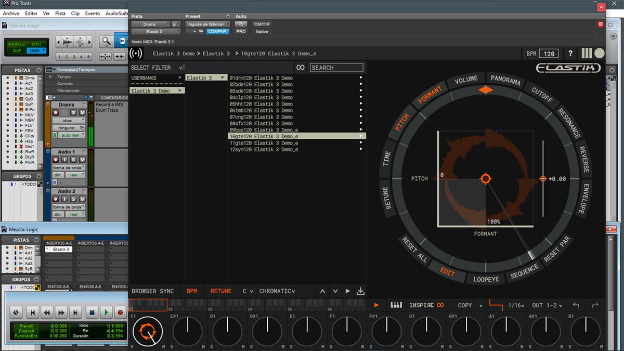Toggle the Drums track mute button

click(x=82, y=112)
